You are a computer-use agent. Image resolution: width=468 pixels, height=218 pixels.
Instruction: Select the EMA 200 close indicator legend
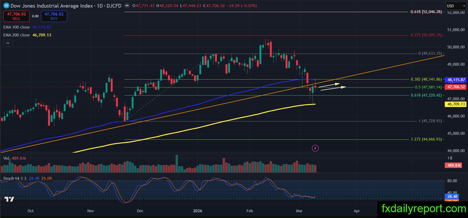(x=16, y=35)
